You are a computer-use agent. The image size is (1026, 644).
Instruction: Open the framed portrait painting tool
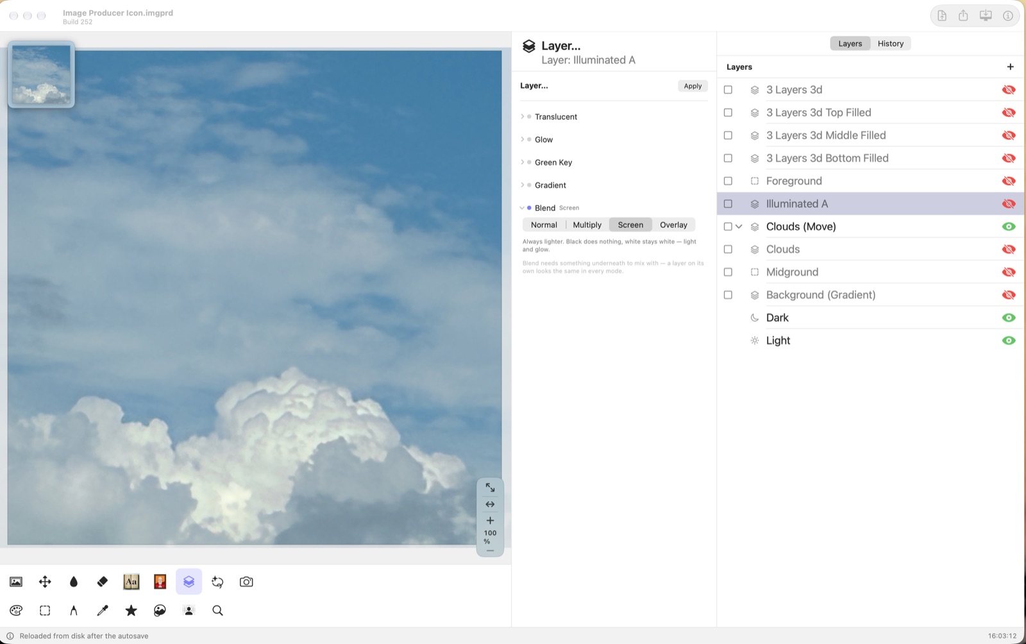pyautogui.click(x=160, y=582)
